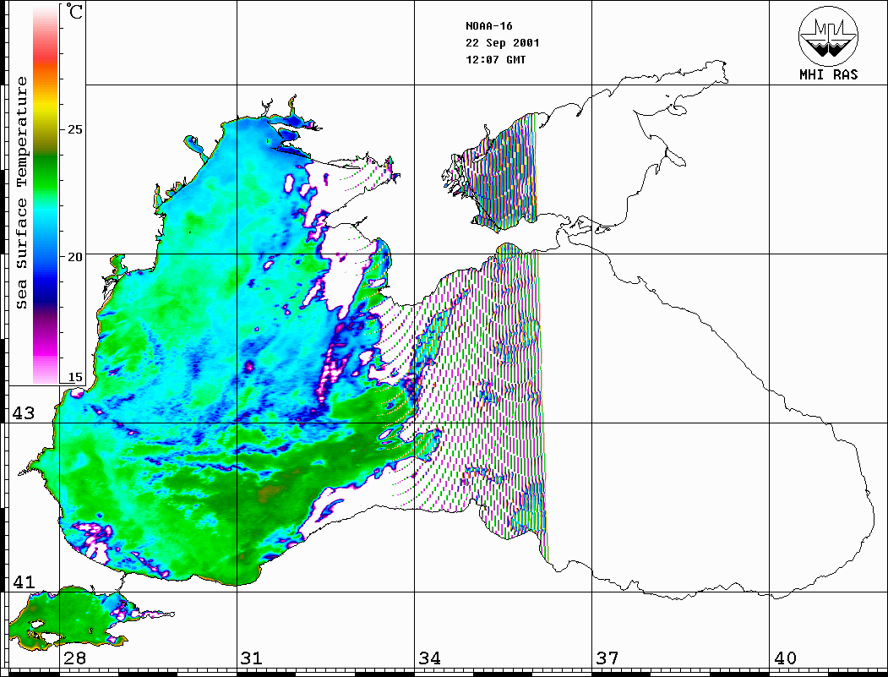Select the 'NOAA-16' satellite label
The width and height of the screenshot is (888, 677).
(488, 26)
